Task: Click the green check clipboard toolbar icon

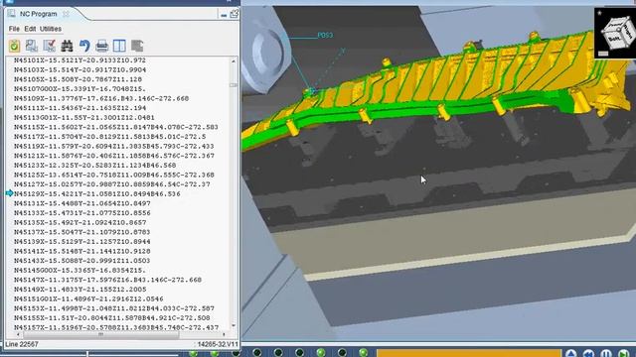Action: [x=14, y=46]
